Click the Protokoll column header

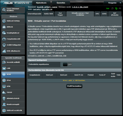coord(90,75)
